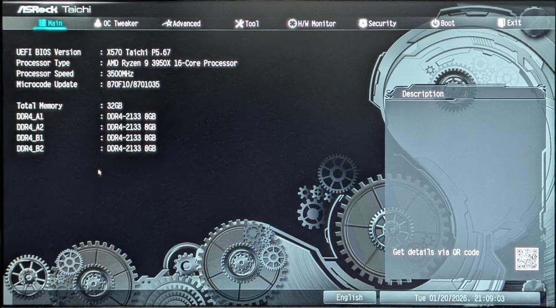The width and height of the screenshot is (556, 308).
Task: Click the Main list icon
Action: [x=42, y=23]
